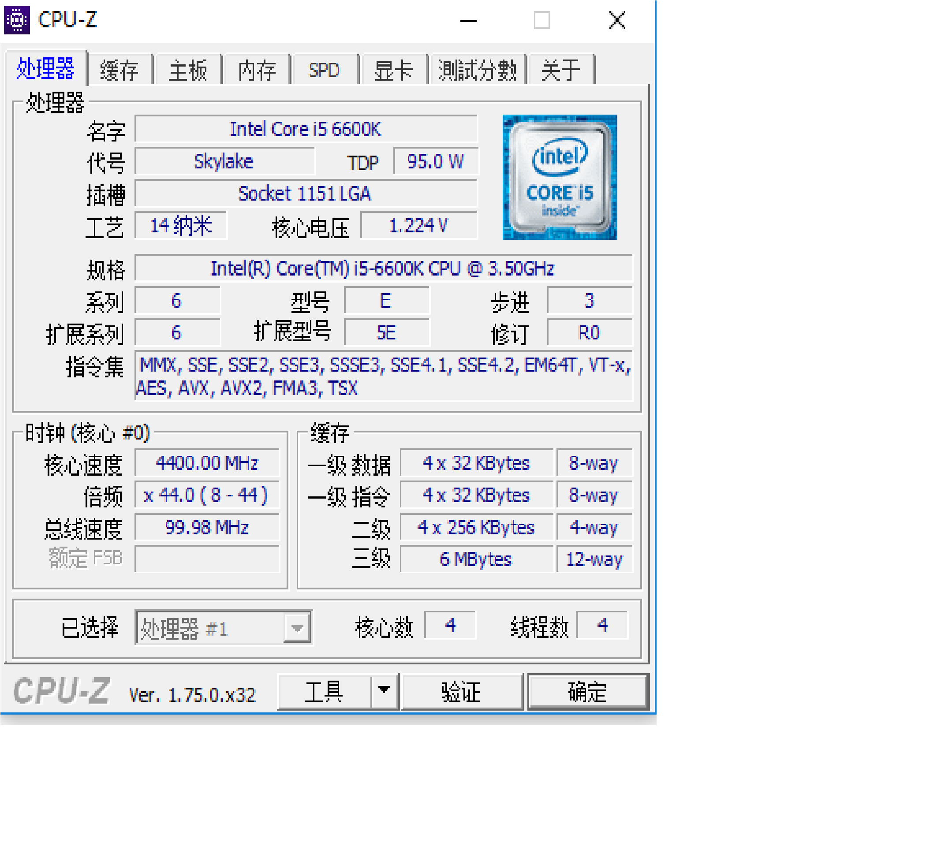
Task: Select the SPD tab
Action: click(324, 70)
